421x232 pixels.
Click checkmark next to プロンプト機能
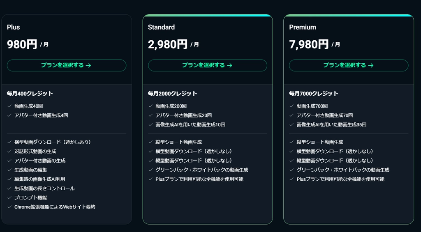(9, 198)
